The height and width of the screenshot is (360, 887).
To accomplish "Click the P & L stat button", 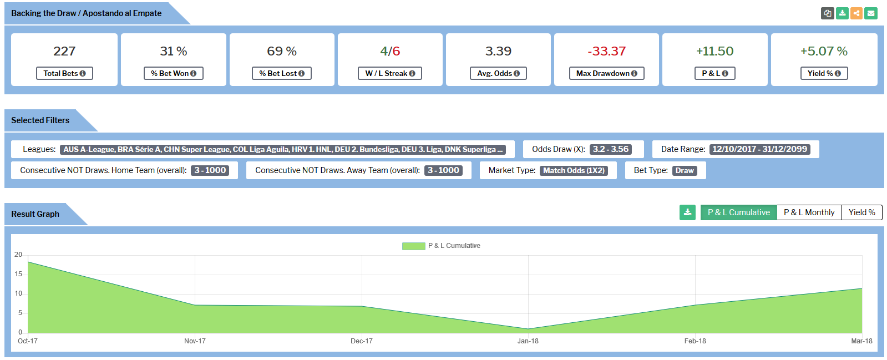I will pos(714,73).
